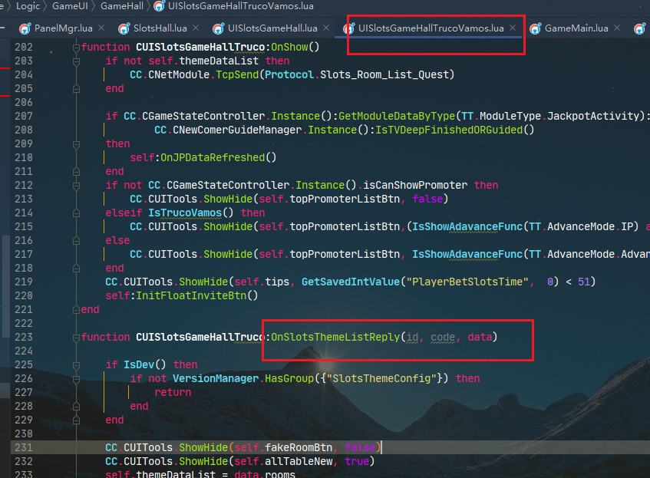Click the Logic breadcrumb segment

pyautogui.click(x=28, y=6)
